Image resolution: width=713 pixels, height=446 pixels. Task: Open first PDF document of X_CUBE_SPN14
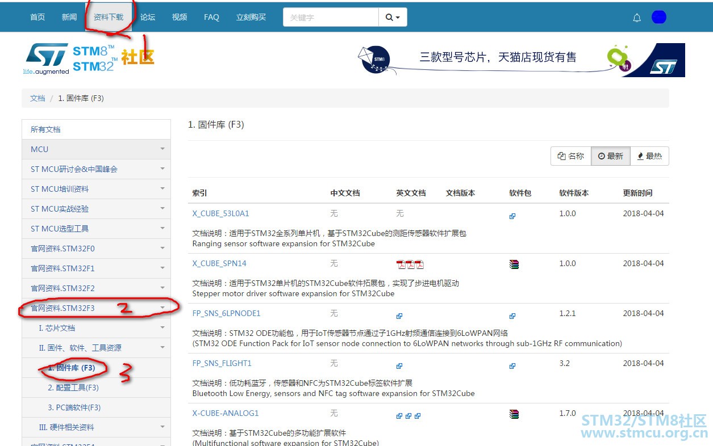401,264
